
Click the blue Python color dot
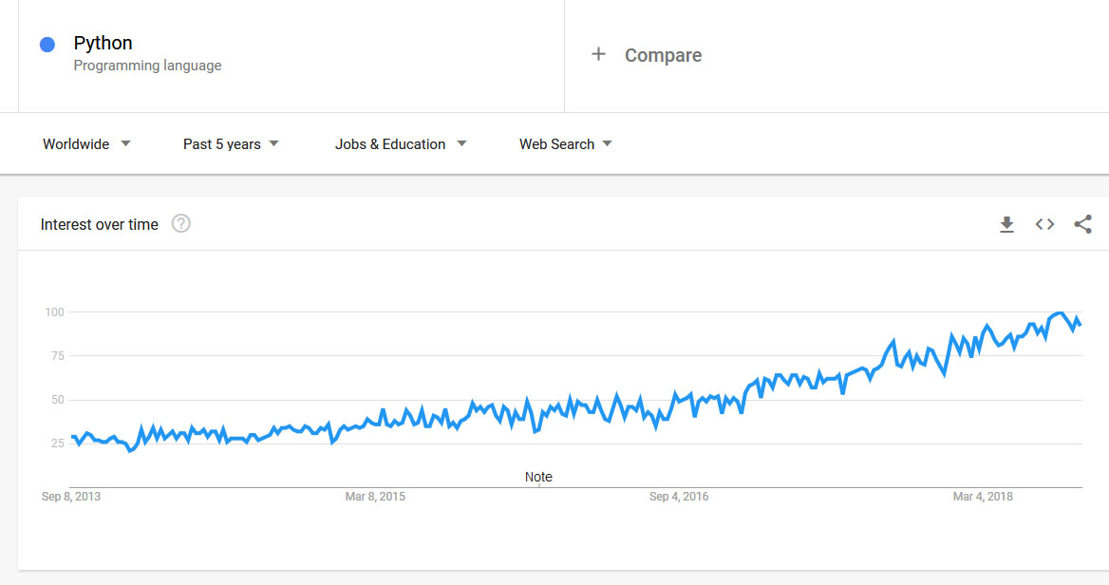click(47, 44)
